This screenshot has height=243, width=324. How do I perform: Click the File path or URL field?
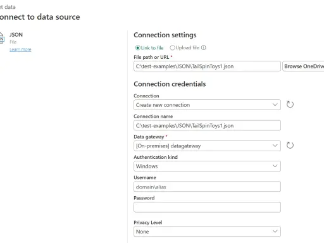point(207,66)
